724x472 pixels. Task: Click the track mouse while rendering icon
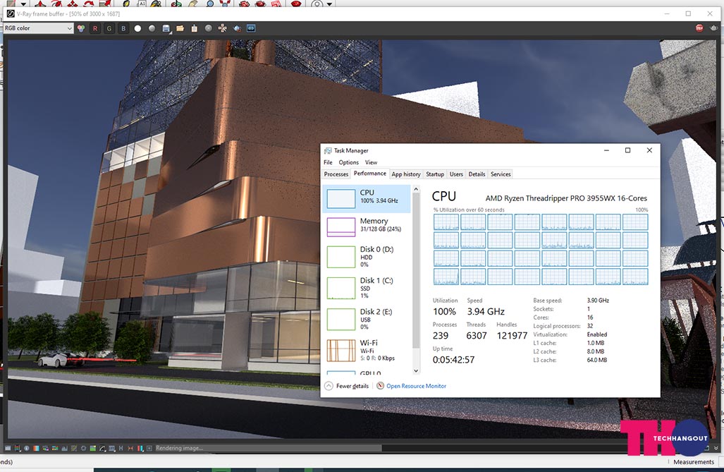pos(223,28)
